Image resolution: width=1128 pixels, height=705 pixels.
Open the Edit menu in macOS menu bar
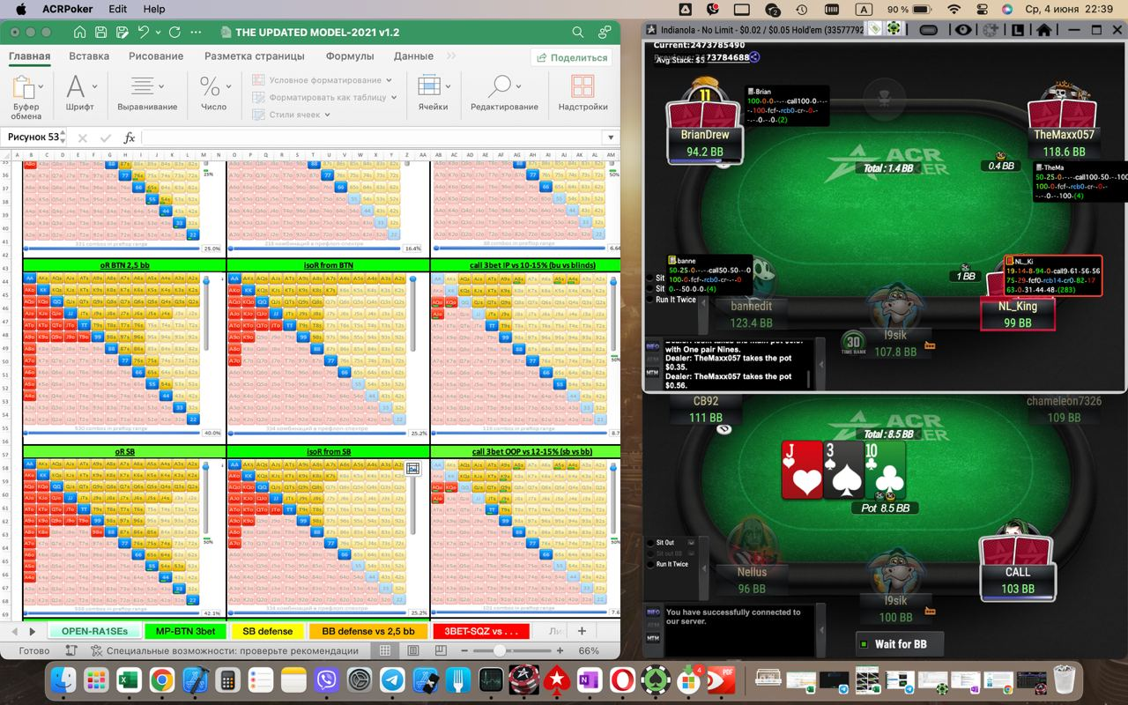tap(117, 9)
